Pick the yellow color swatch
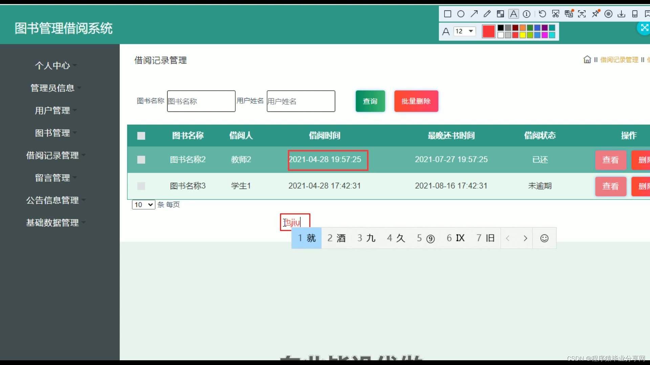Screen dimensions: 650x365 tap(523, 35)
